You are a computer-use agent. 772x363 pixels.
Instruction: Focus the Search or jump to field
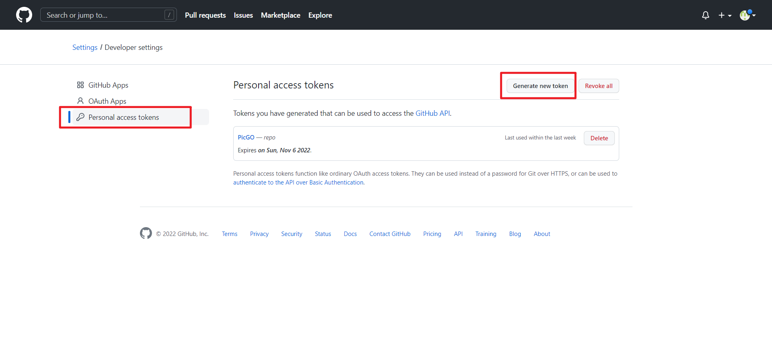click(109, 15)
